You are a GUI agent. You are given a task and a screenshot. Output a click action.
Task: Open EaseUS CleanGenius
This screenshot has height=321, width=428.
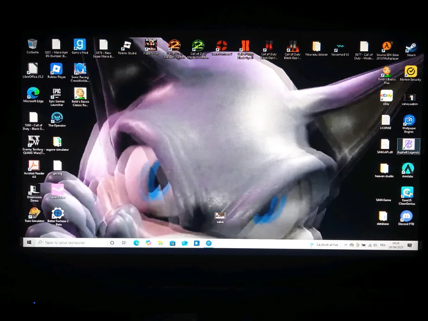point(407,196)
